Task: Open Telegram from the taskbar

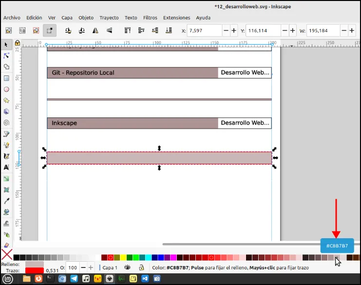Action: click(x=74, y=279)
